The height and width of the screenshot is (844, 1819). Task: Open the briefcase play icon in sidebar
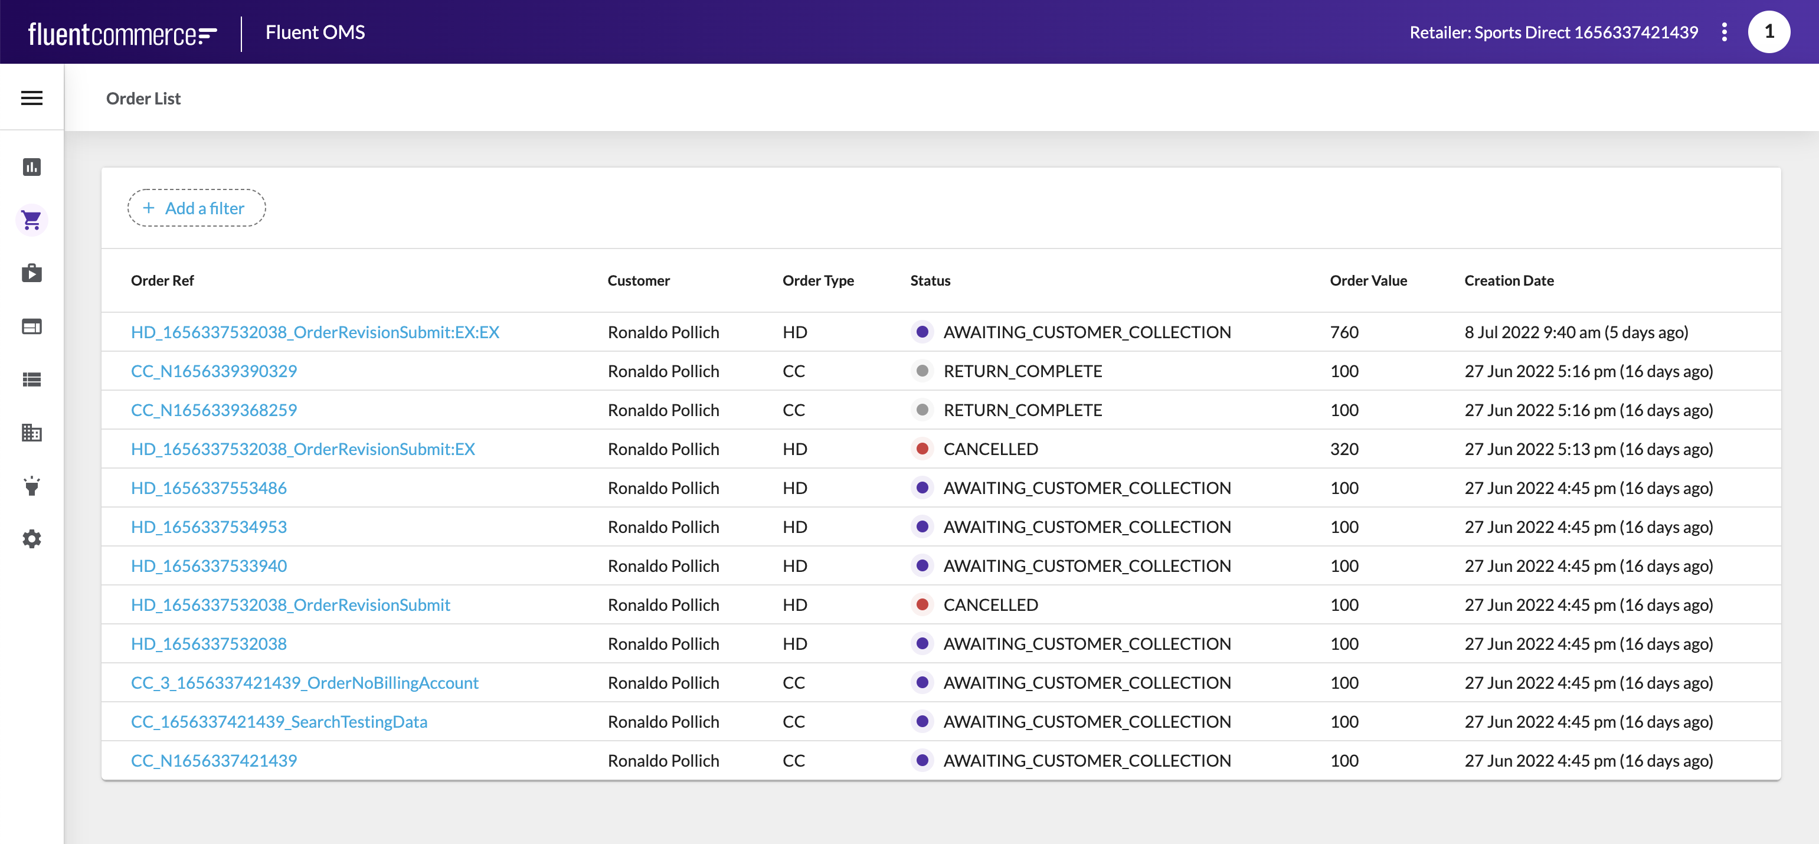[x=32, y=273]
